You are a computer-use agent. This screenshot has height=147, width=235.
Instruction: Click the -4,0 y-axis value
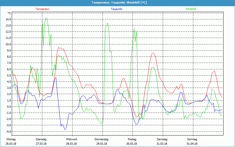(x=9, y=131)
